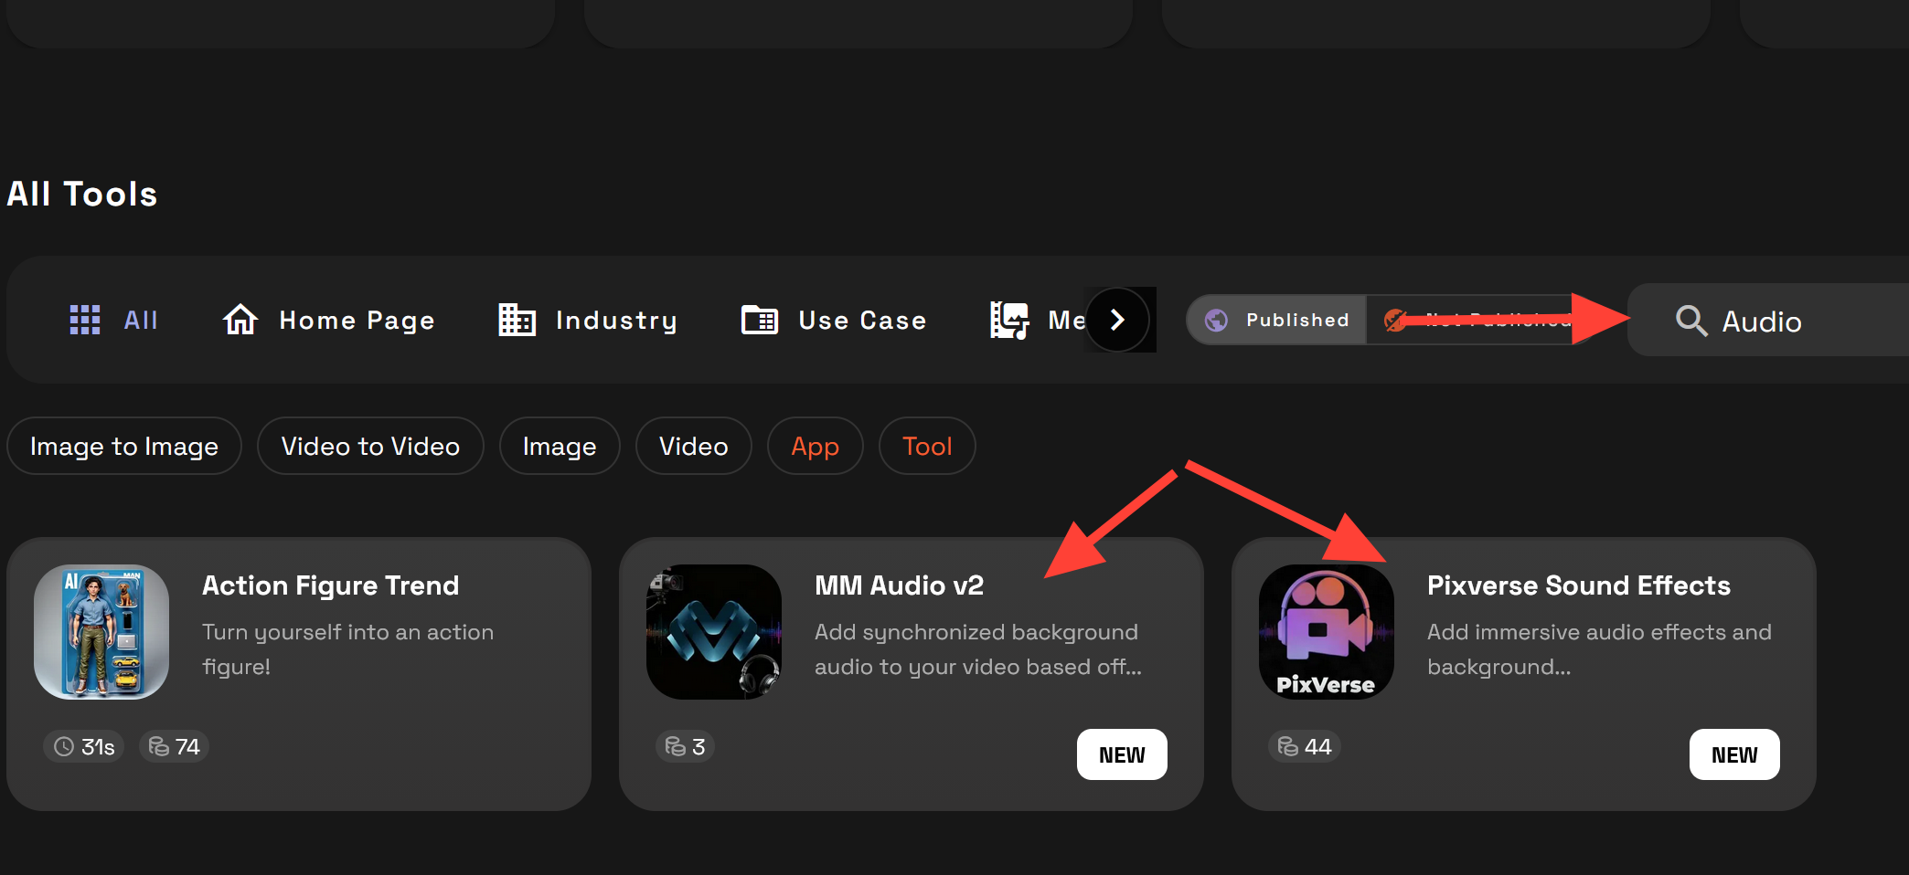This screenshot has width=1909, height=875.
Task: Toggle the Tool filter chip
Action: pos(926,446)
